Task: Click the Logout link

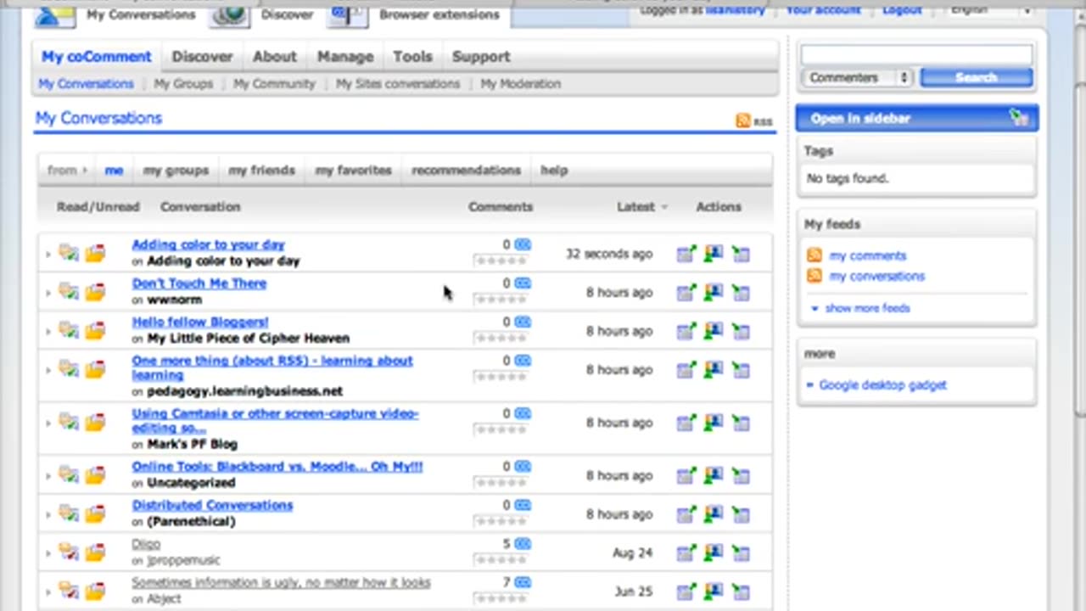Action: point(902,9)
